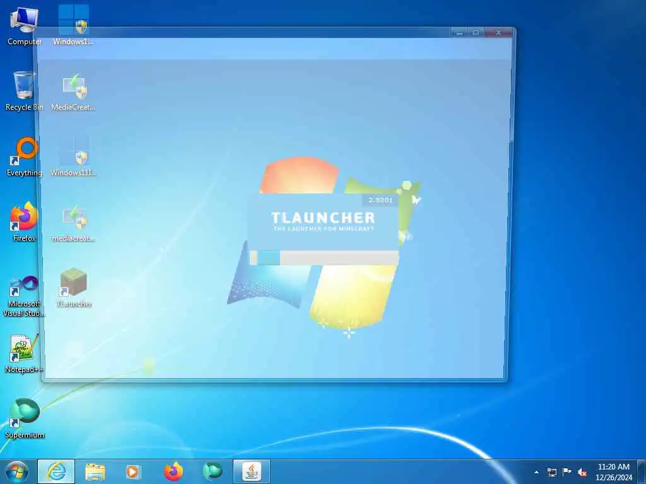Switch to the Java TLauncher taskbar item
646x484 pixels.
(252, 471)
